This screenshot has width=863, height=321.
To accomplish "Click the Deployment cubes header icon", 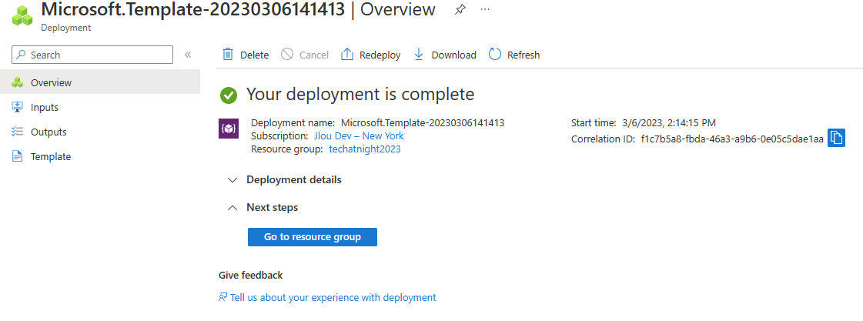I will click(x=22, y=16).
